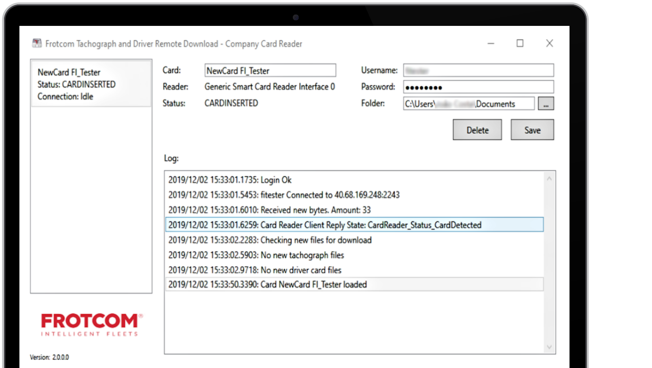Select 'Received new bytes. Amount: 33' log line

(x=354, y=210)
